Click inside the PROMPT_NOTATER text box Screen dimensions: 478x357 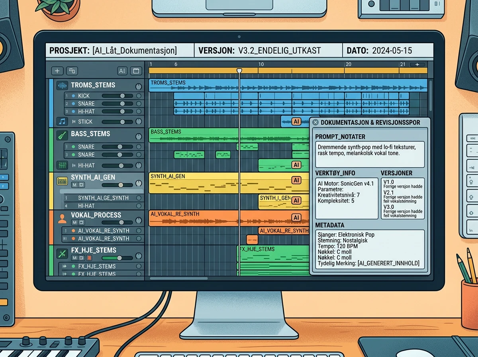(370, 154)
